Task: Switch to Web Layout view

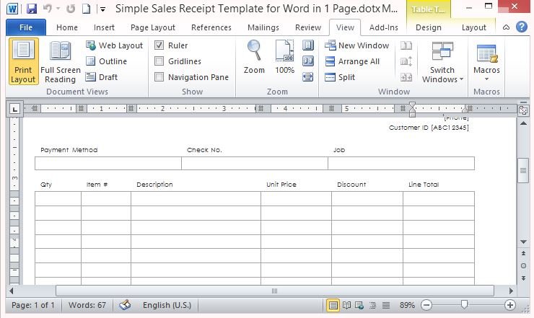Action: [114, 45]
